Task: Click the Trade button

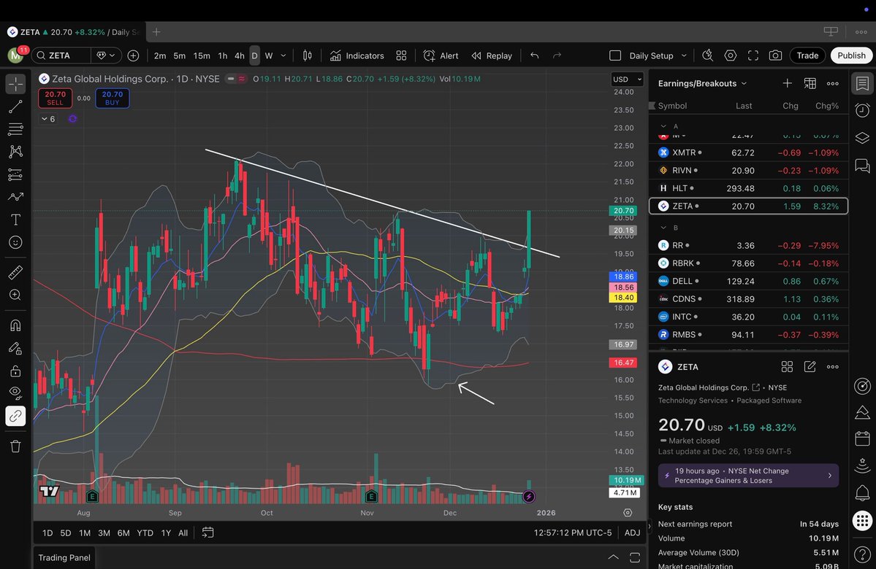Action: (x=807, y=55)
